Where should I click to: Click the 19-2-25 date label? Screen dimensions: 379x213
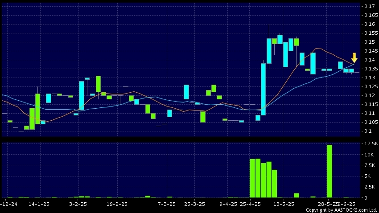click(117, 204)
